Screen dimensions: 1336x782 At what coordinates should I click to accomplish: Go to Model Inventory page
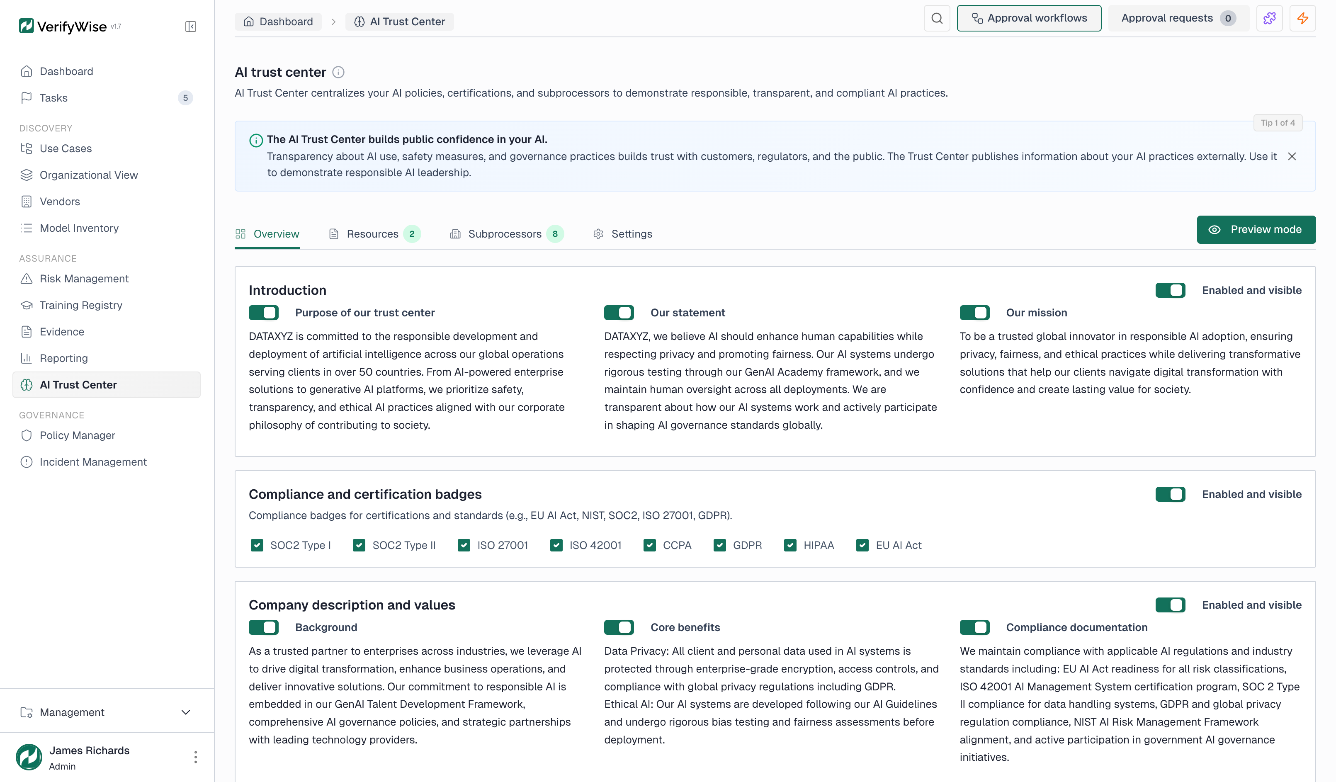[x=79, y=228]
